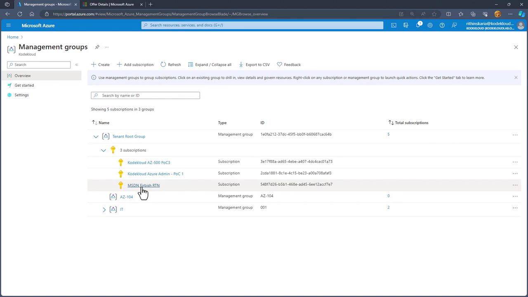The image size is (528, 297).
Task: Switch to Offer Details browser tab
Action: [111, 5]
